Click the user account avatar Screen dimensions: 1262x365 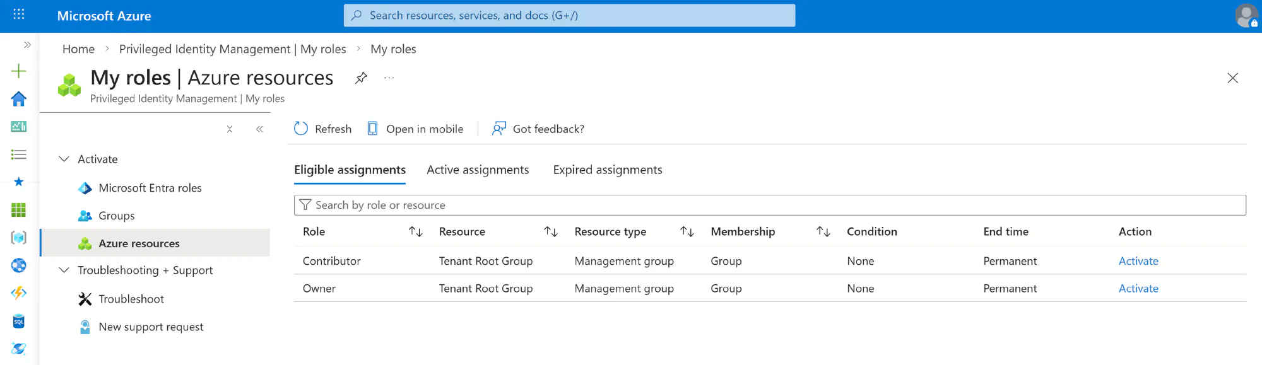pyautogui.click(x=1246, y=16)
